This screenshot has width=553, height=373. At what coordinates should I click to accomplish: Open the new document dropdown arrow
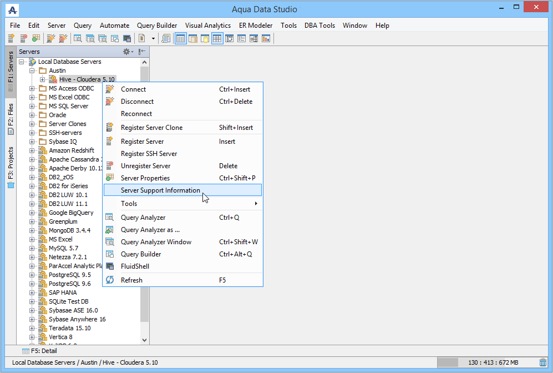(x=153, y=38)
